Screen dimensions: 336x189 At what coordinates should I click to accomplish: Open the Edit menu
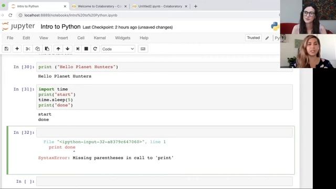coord(26,38)
